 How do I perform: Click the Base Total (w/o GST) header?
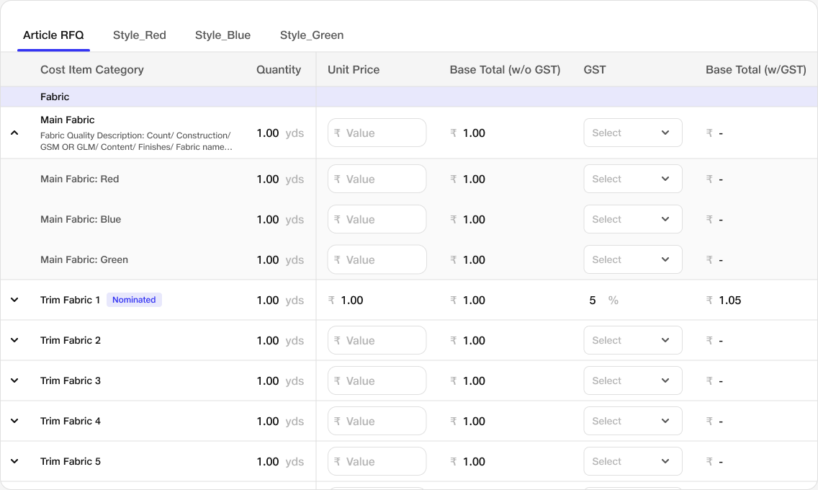[x=505, y=69]
